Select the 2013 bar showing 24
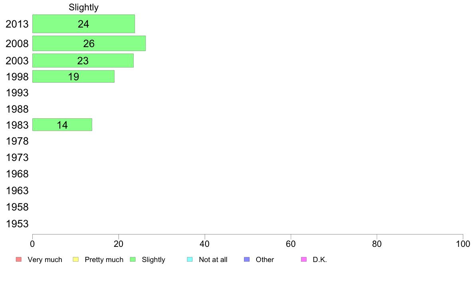 pyautogui.click(x=83, y=24)
